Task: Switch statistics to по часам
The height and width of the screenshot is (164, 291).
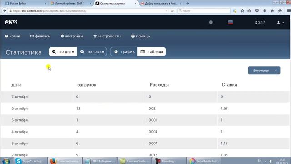Action: point(92,51)
